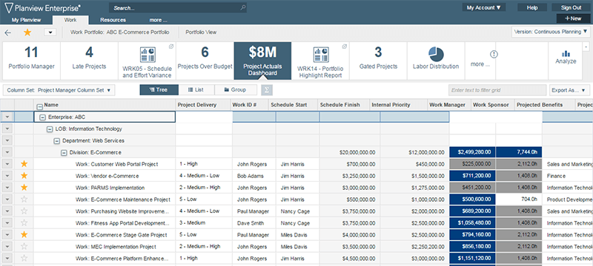Collapse all using Name header minus icon
Image resolution: width=593 pixels, height=266 pixels.
click(x=39, y=106)
